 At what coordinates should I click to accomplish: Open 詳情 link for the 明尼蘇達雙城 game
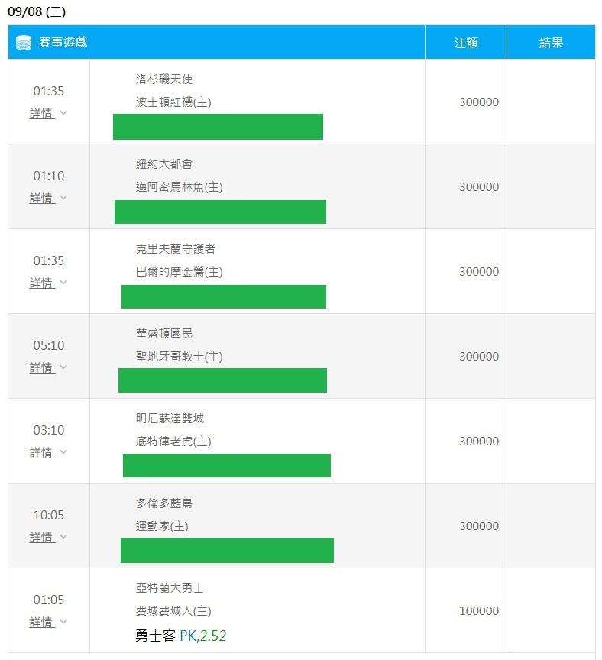coord(42,452)
